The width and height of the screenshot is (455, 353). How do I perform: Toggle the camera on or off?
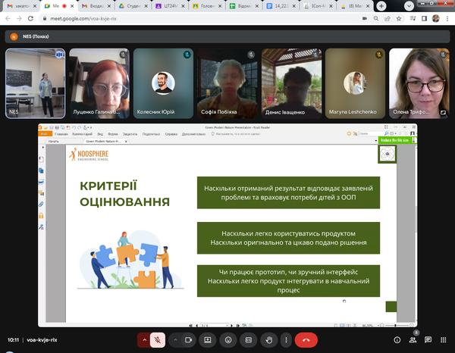coord(187,340)
